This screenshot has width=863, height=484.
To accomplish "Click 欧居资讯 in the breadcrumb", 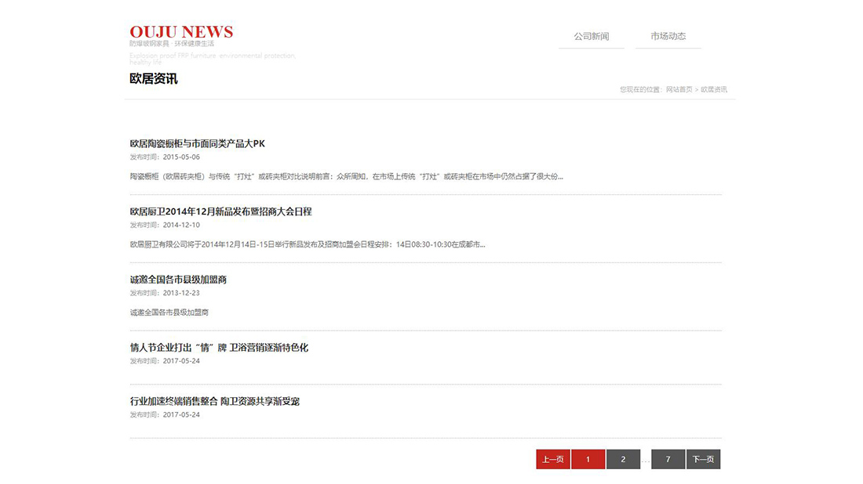I will pyautogui.click(x=714, y=89).
